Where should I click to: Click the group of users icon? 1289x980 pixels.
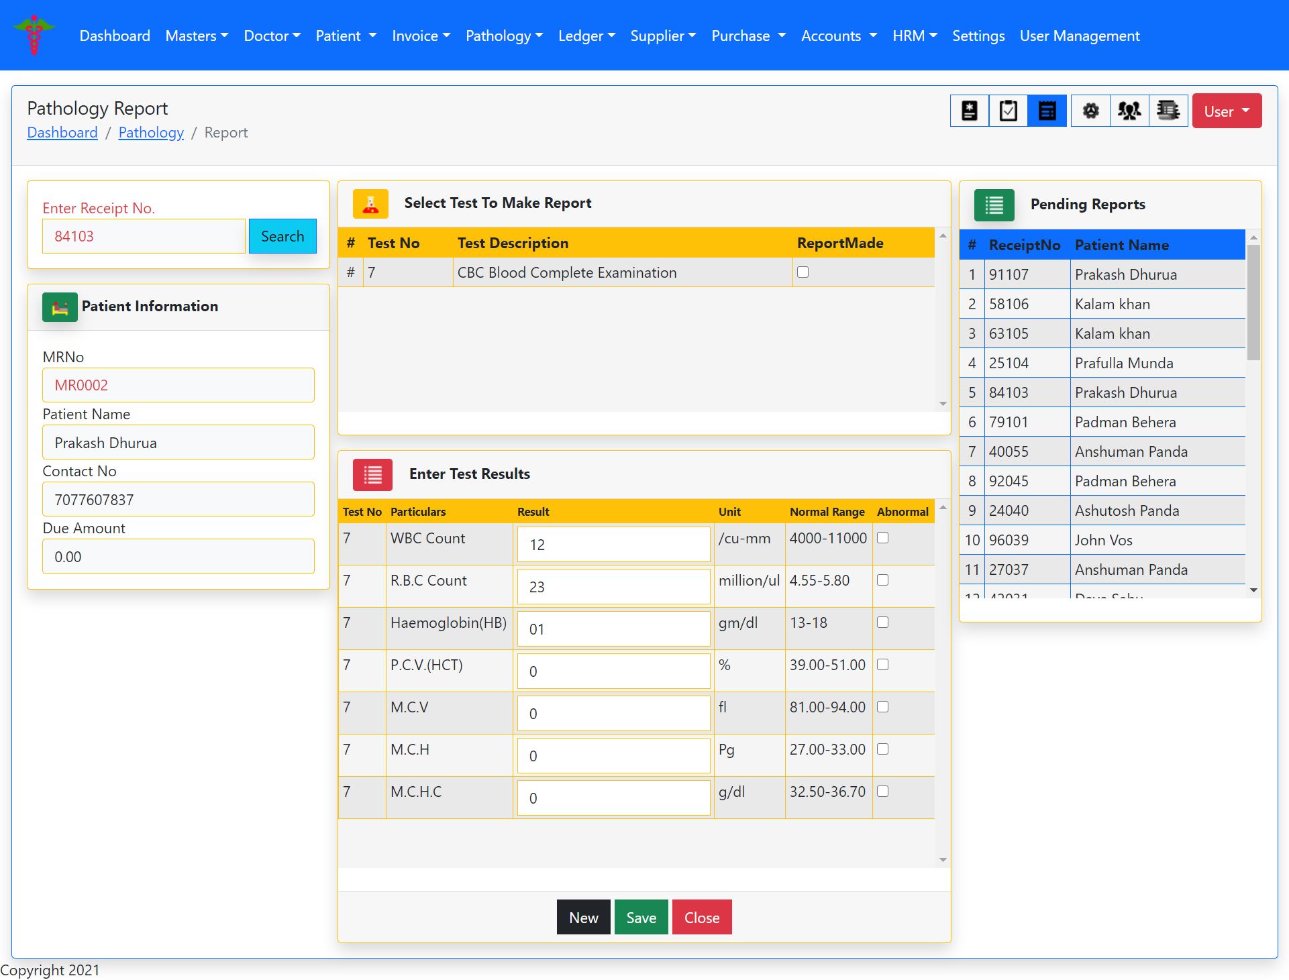(x=1129, y=111)
